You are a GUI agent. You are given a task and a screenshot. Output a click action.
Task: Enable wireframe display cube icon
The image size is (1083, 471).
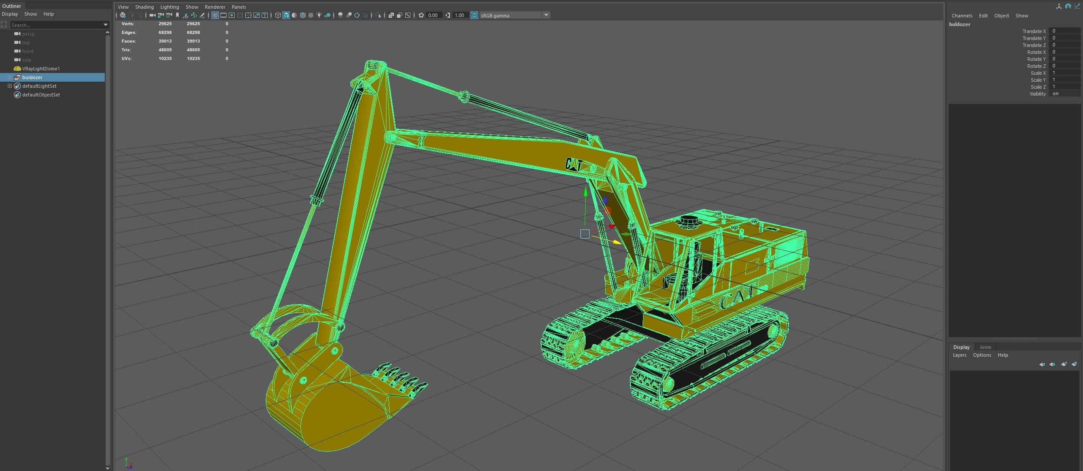[278, 15]
